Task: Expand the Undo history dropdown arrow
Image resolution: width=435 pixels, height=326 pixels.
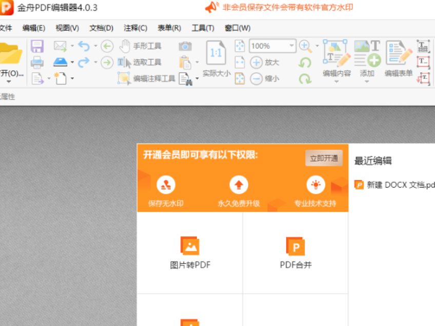Action: (x=95, y=46)
